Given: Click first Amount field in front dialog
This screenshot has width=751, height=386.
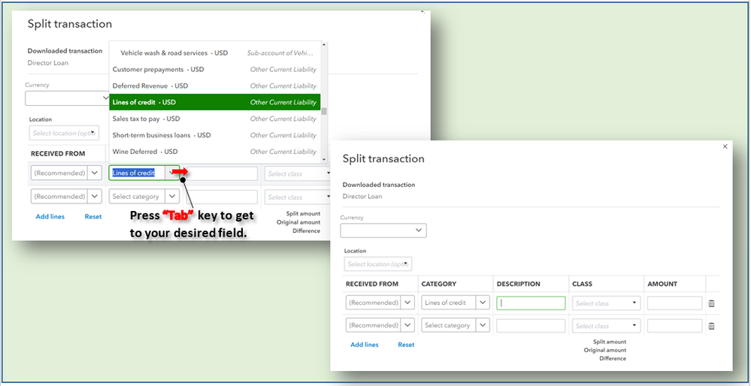Looking at the screenshot, I should 675,303.
